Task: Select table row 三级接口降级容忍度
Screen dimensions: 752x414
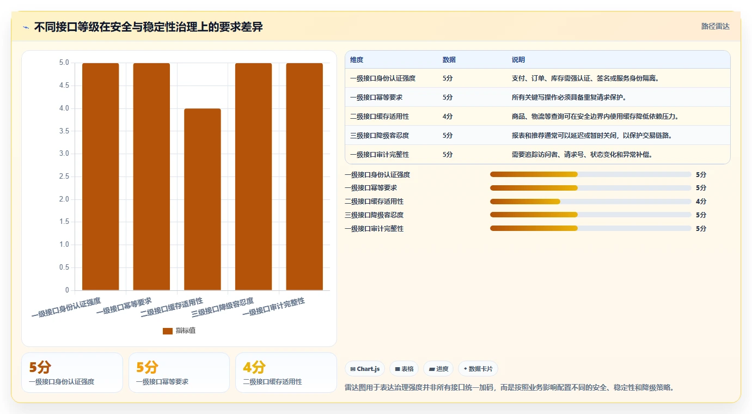Action: pos(537,135)
